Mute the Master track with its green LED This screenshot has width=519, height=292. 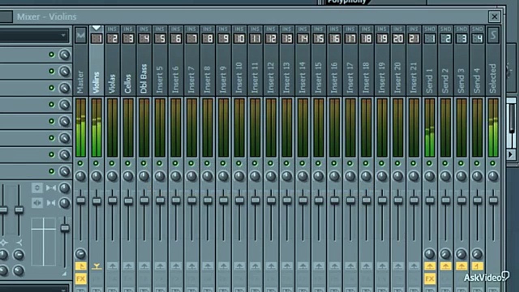80,163
